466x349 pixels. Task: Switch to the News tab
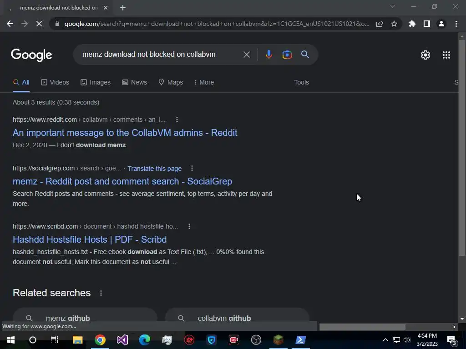(x=134, y=82)
